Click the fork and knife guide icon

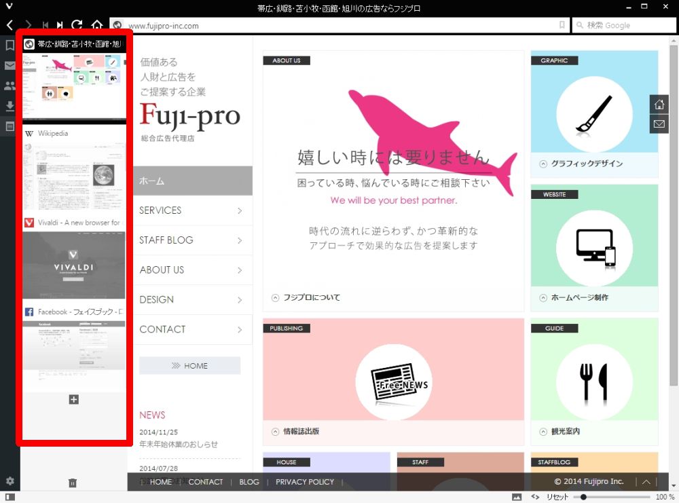(594, 382)
